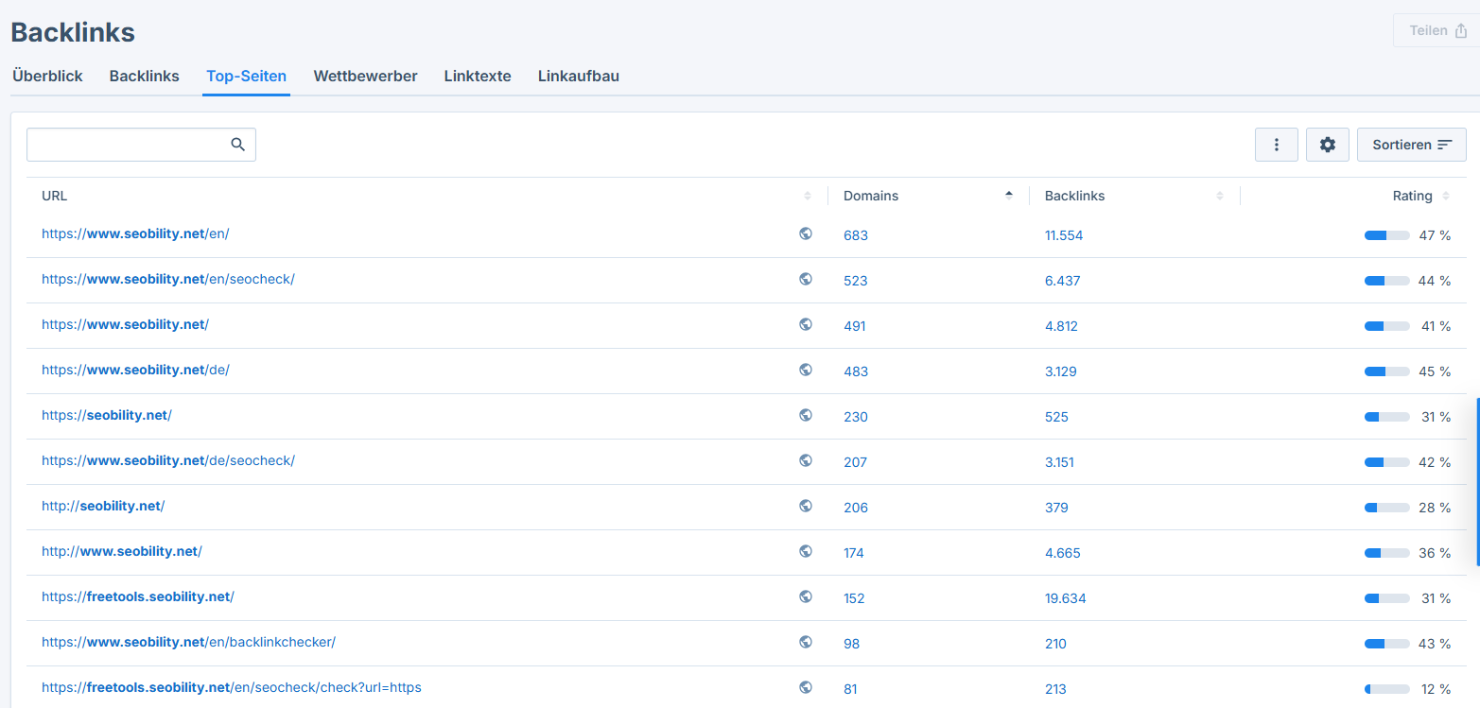
Task: Click globe icon for /en/ row
Action: coord(806,233)
